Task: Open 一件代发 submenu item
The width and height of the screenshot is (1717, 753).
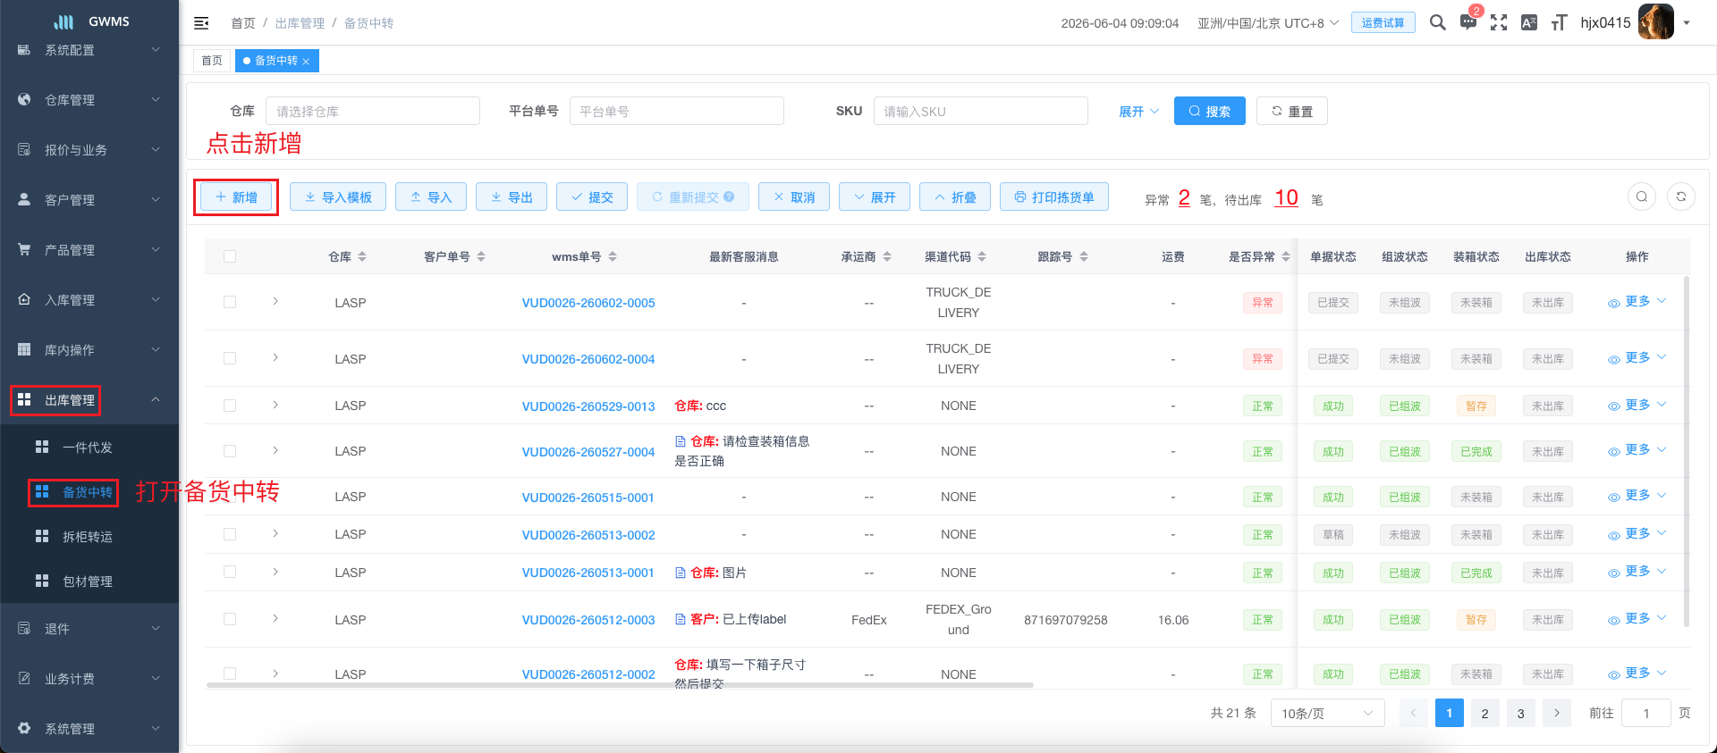Action: [89, 448]
